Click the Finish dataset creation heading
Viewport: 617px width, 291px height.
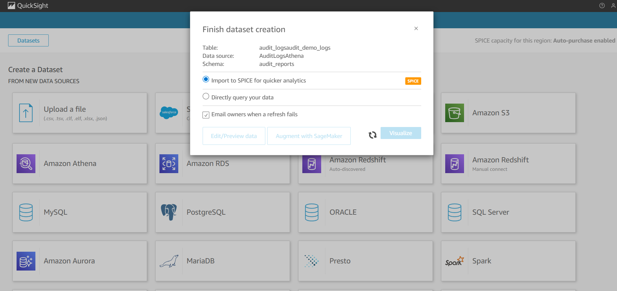pyautogui.click(x=244, y=29)
